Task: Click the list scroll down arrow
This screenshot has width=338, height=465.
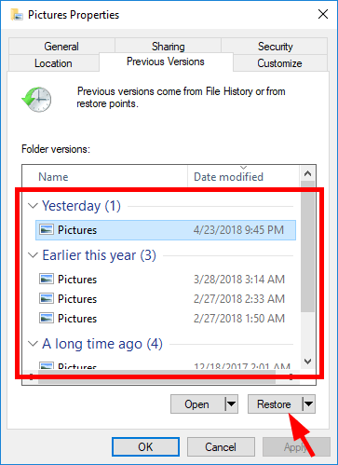Action: [307, 362]
